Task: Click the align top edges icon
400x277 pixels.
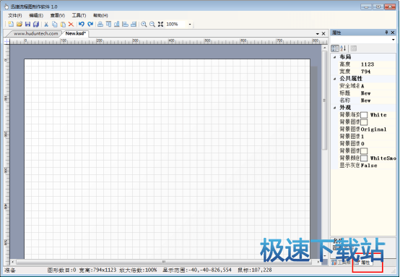Action: pyautogui.click(x=109, y=25)
